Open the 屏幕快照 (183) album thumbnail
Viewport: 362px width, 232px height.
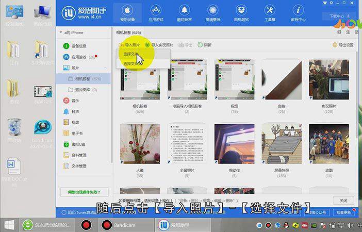pyautogui.click(x=282, y=144)
